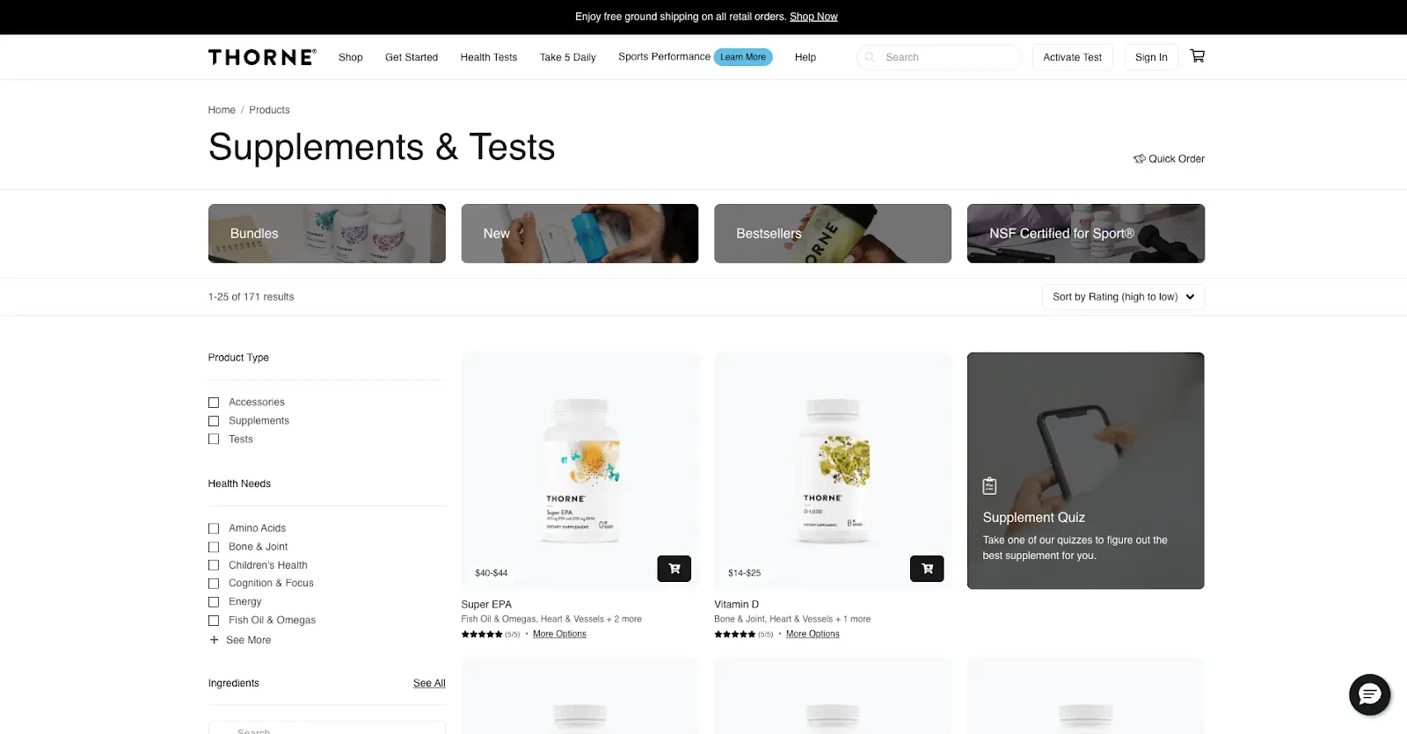Open the shopping cart icon

pos(1197,56)
